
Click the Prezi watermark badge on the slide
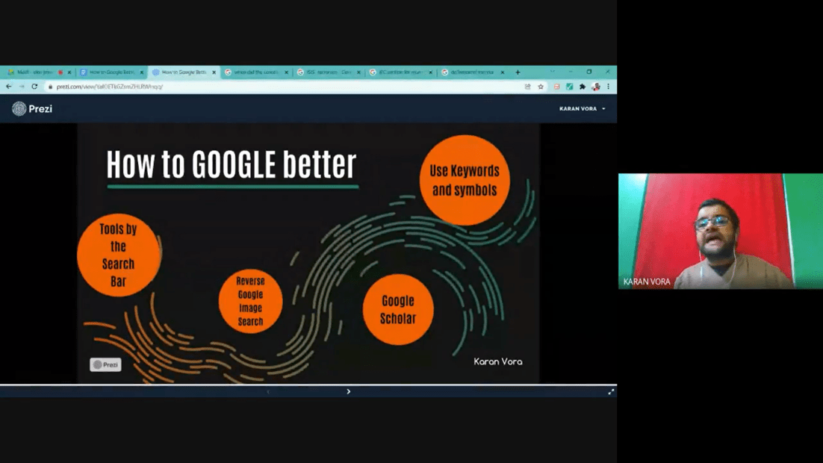coord(105,365)
